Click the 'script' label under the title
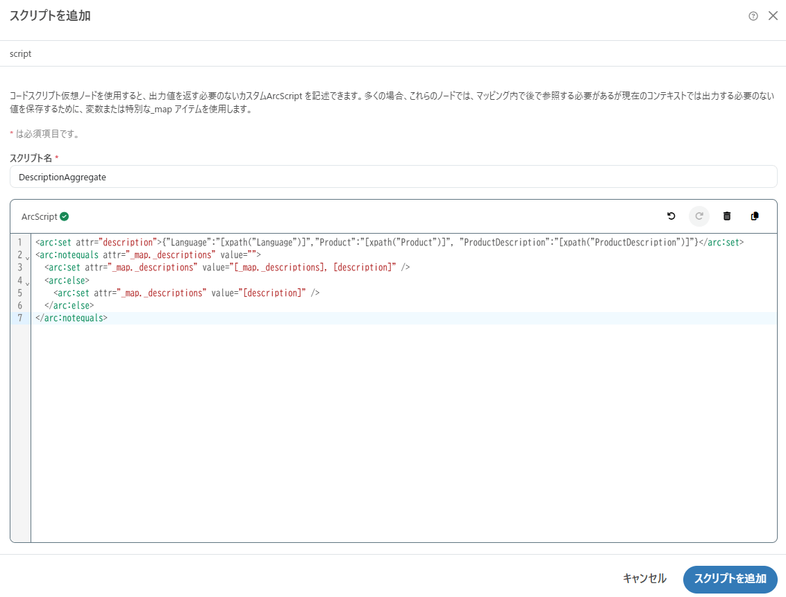Image resolution: width=786 pixels, height=597 pixels. 21,53
